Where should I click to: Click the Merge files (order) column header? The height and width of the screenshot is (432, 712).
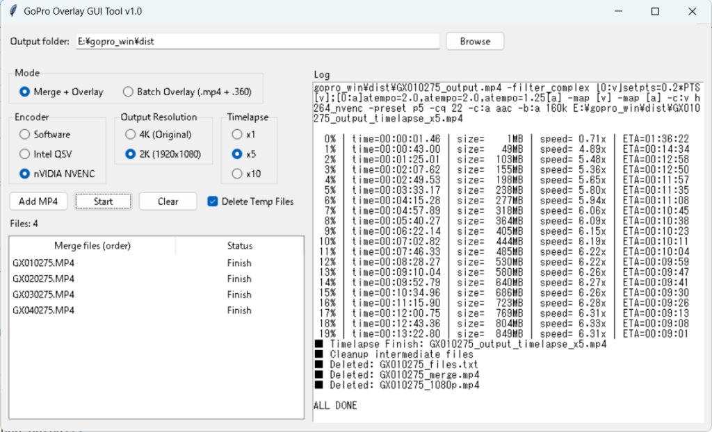(92, 246)
